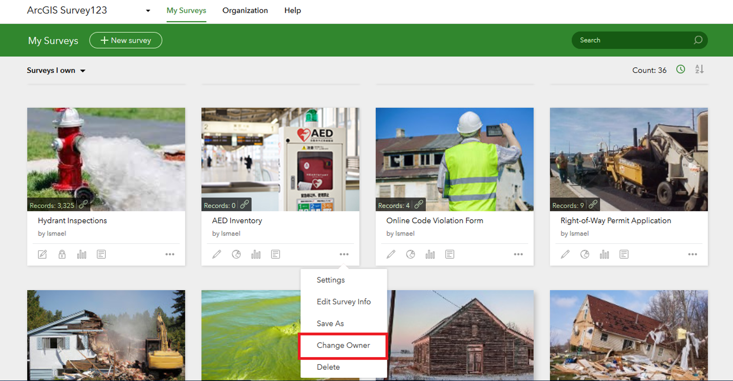This screenshot has width=733, height=381.
Task: Open more options on Right-of-Way Permit card
Action: [x=692, y=254]
